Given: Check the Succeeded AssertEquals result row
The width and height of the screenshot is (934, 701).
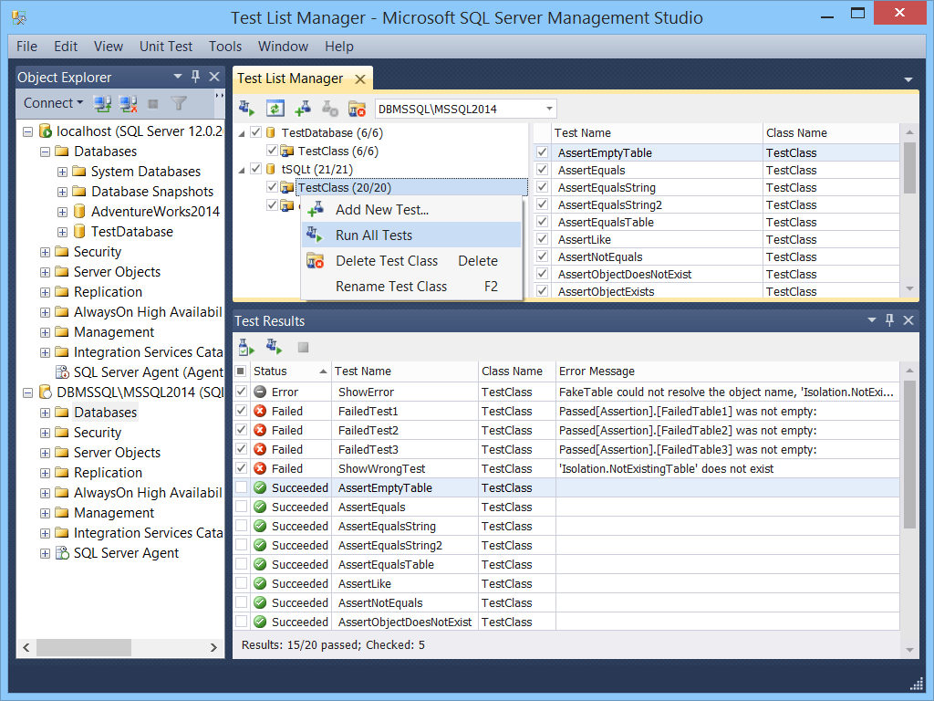Looking at the screenshot, I should (x=242, y=507).
